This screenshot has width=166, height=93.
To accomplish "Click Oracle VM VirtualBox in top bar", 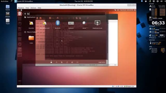I will pos(24,1).
